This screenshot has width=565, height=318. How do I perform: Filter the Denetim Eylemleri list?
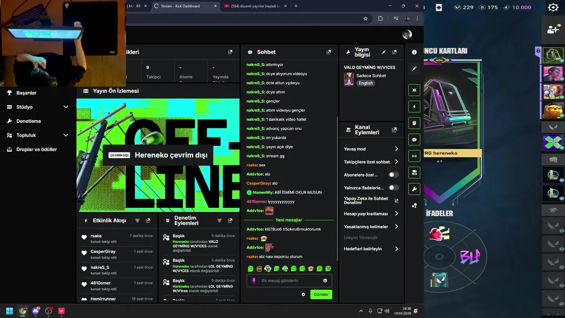(219, 220)
